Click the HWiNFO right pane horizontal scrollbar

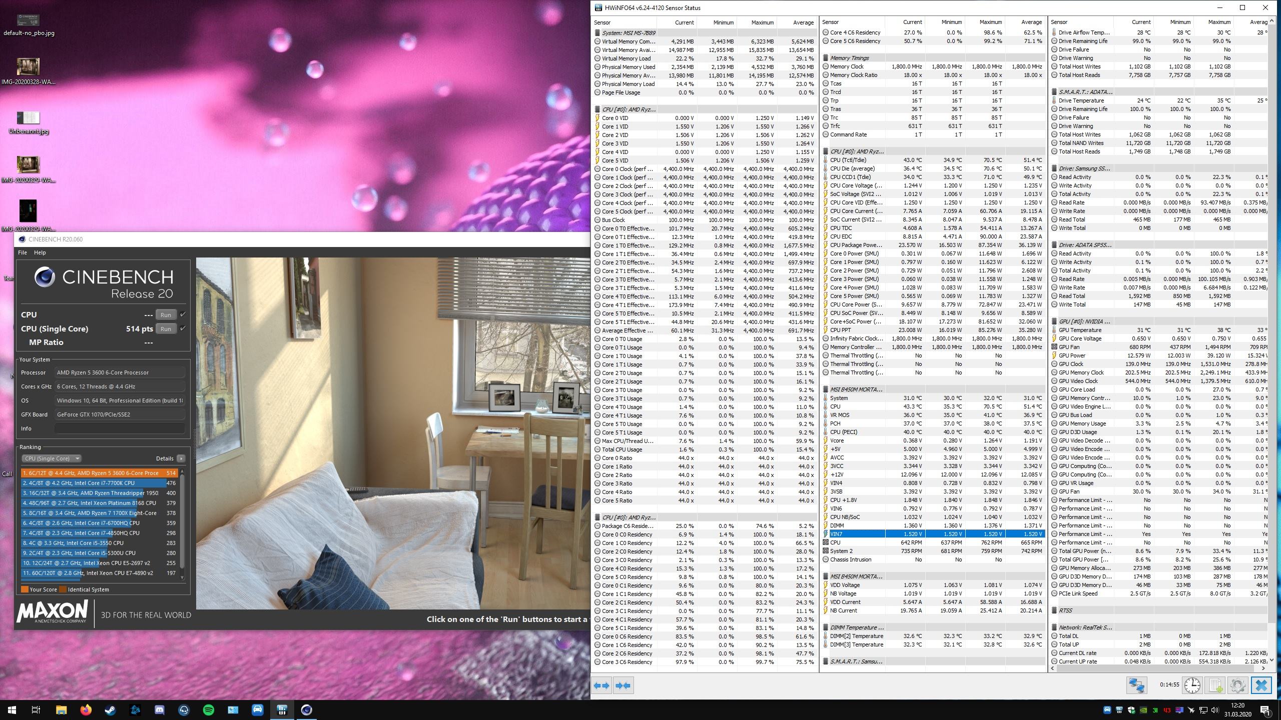[x=1158, y=668]
